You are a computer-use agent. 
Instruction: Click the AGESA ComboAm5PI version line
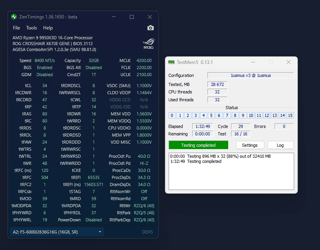(54, 49)
